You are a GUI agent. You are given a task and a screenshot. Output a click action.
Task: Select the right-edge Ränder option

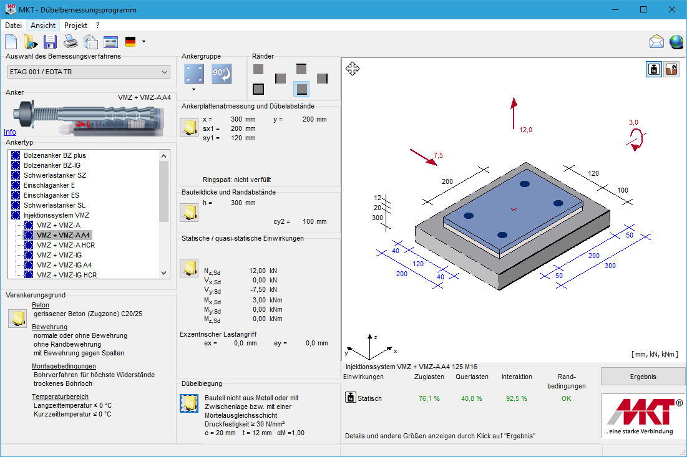tap(322, 79)
